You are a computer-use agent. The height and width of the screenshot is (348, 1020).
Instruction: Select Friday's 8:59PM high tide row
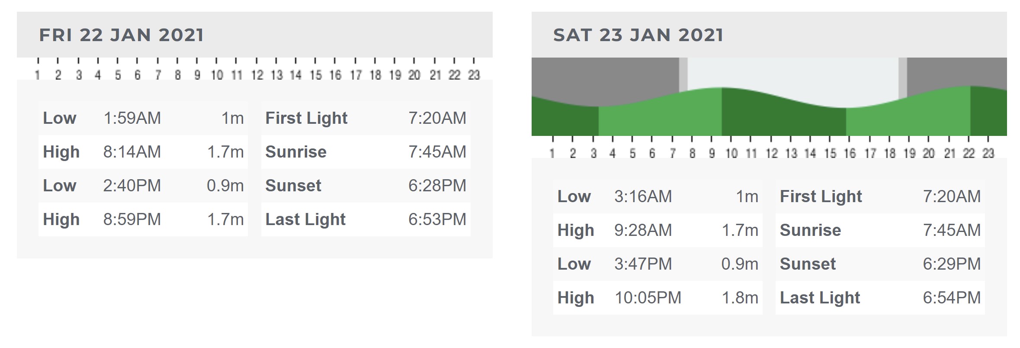click(x=143, y=219)
